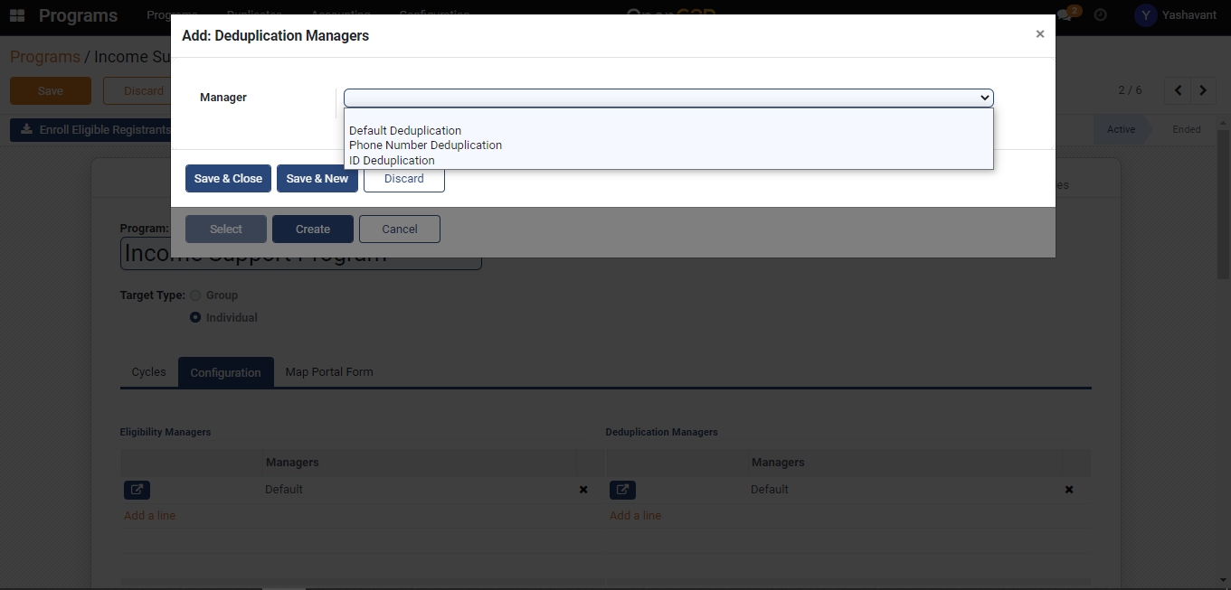Open the Deduplication Managers Default external link icon
The image size is (1231, 590).
pyautogui.click(x=622, y=490)
